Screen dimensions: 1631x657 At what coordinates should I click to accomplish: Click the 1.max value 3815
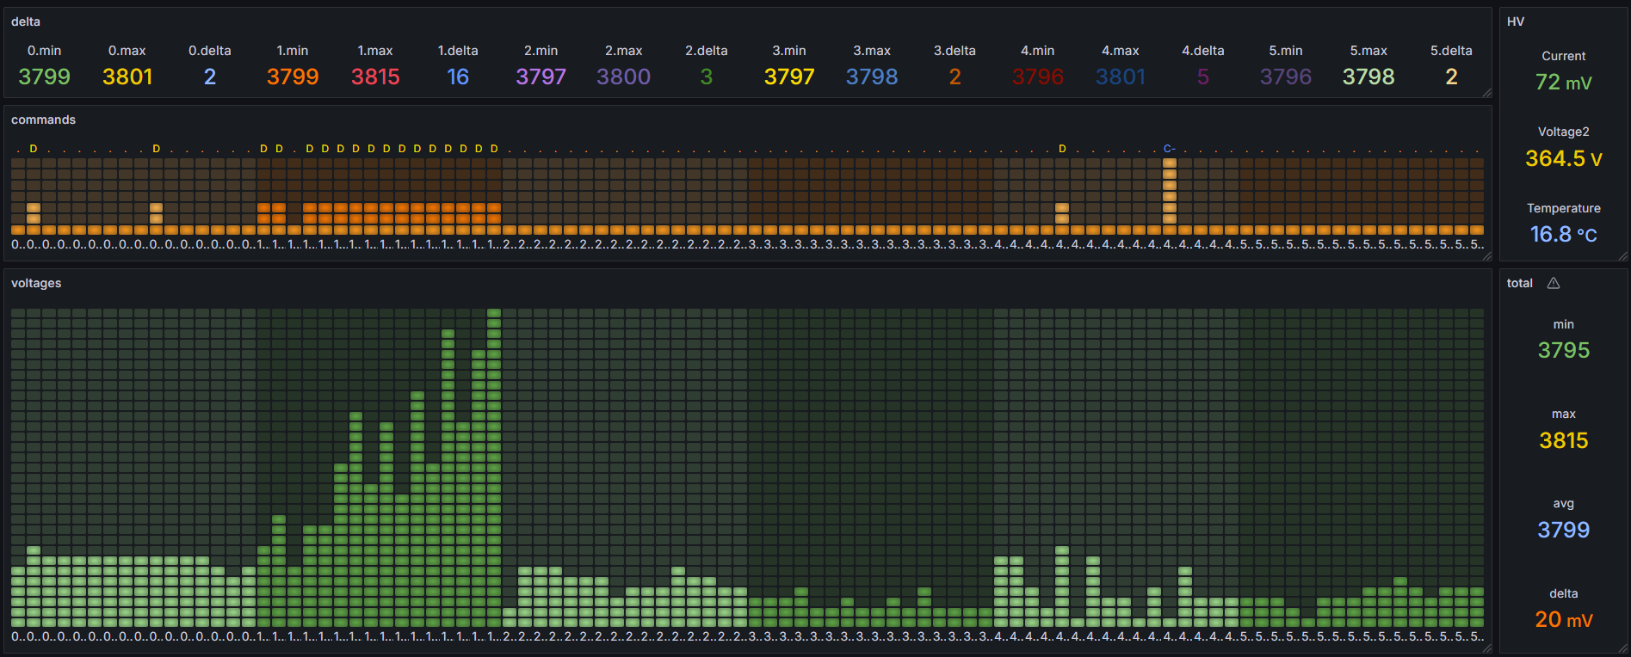(x=375, y=77)
